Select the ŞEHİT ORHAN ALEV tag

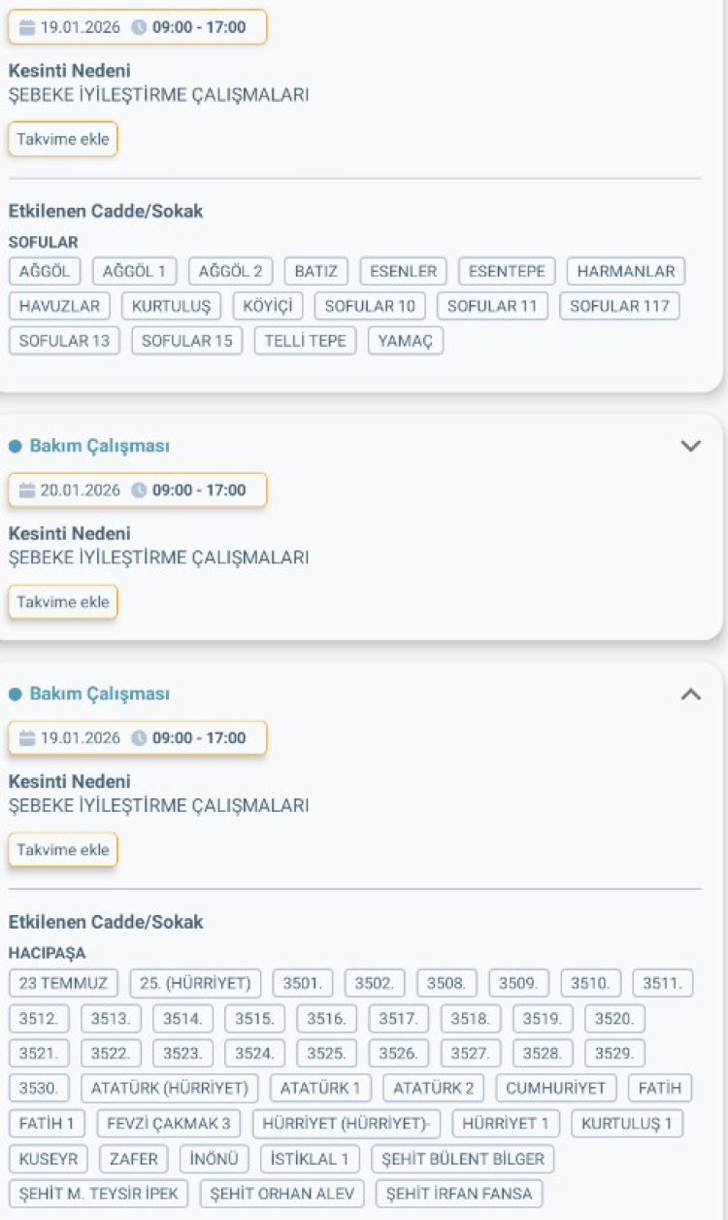[282, 1194]
